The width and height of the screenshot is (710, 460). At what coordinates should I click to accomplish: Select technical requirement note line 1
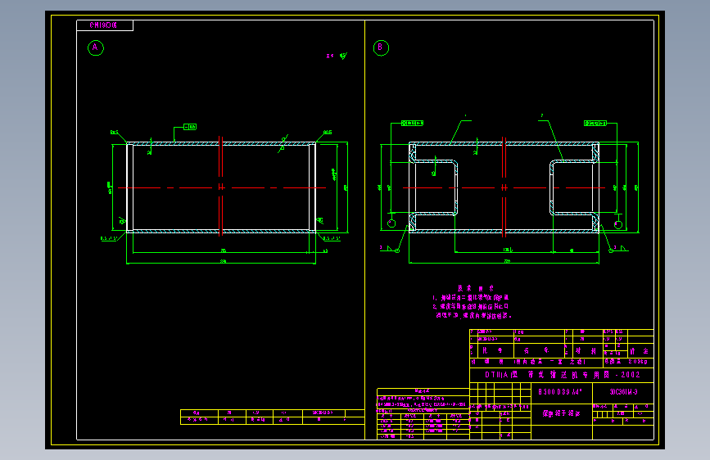470,298
